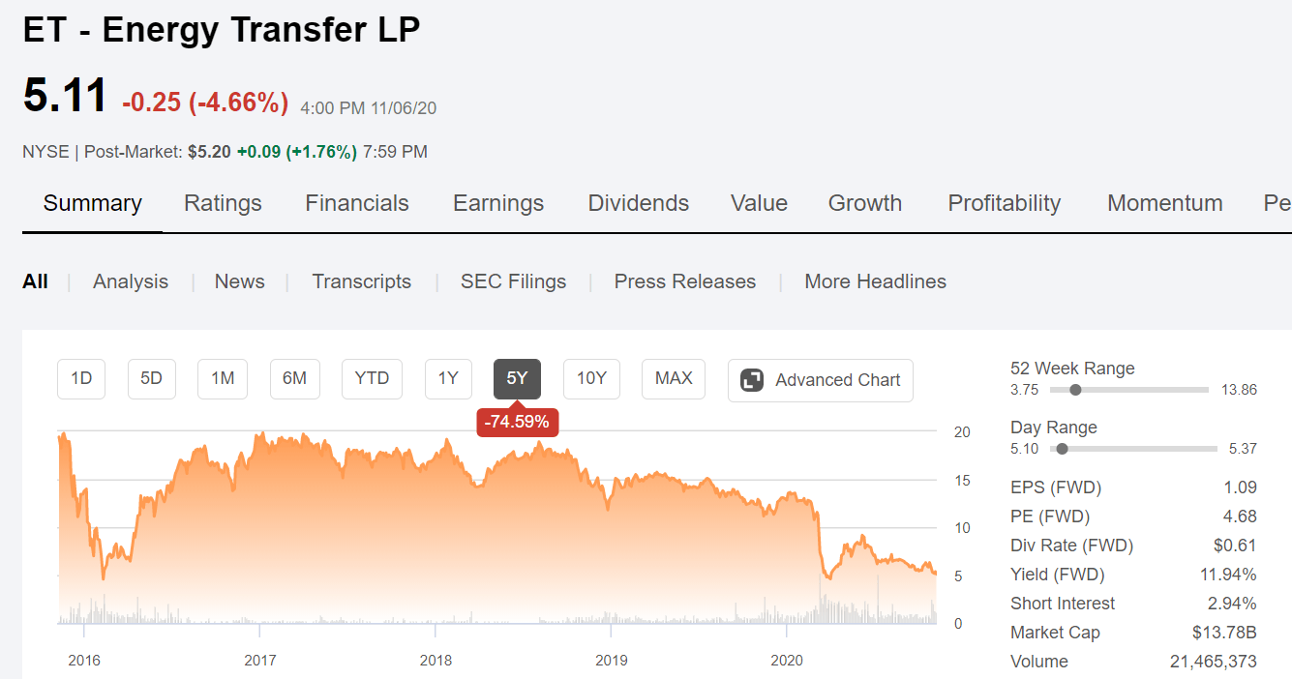Select the 1M time range

pyautogui.click(x=223, y=379)
